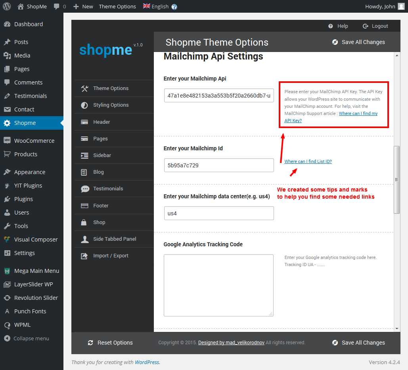Click into the Google Analytics Tracking Code textarea

tap(218, 285)
